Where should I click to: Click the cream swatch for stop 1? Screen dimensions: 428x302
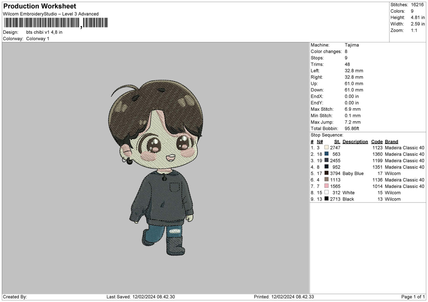pyautogui.click(x=326, y=147)
